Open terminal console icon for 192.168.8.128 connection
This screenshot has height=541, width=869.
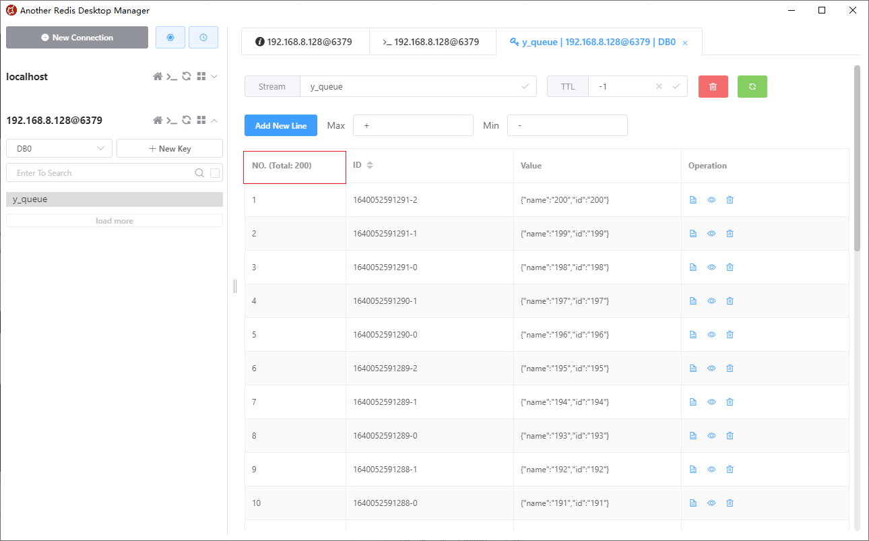click(x=172, y=120)
